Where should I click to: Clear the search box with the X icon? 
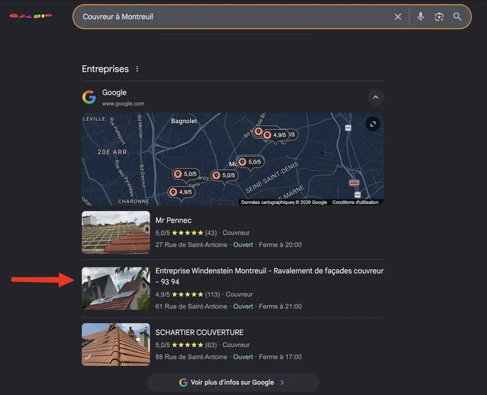pos(398,17)
